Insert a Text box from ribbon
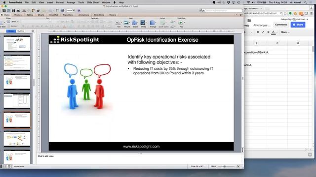The height and width of the screenshot is (177, 316). click(118, 24)
